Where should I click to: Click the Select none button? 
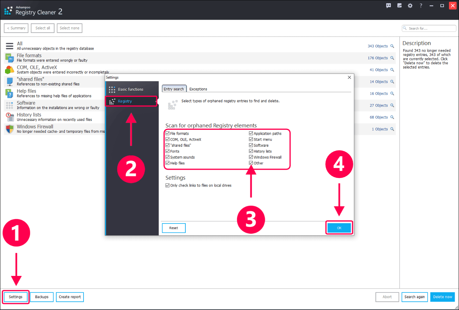70,28
